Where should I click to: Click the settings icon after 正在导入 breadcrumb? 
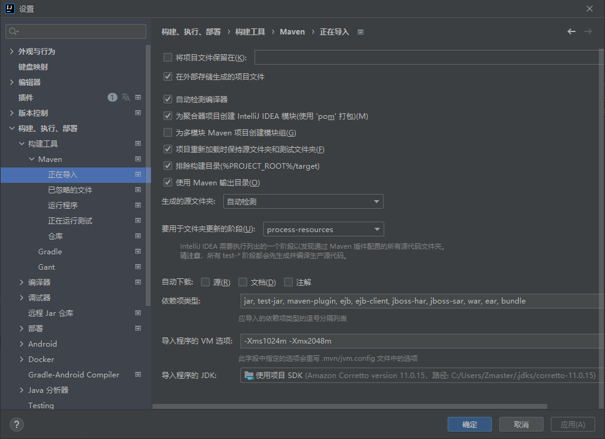point(360,31)
